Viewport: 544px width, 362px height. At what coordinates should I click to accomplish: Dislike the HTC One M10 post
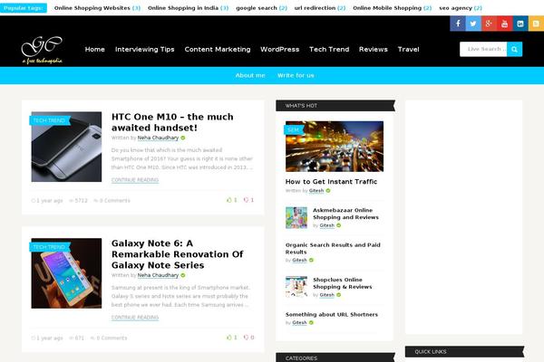click(x=248, y=200)
